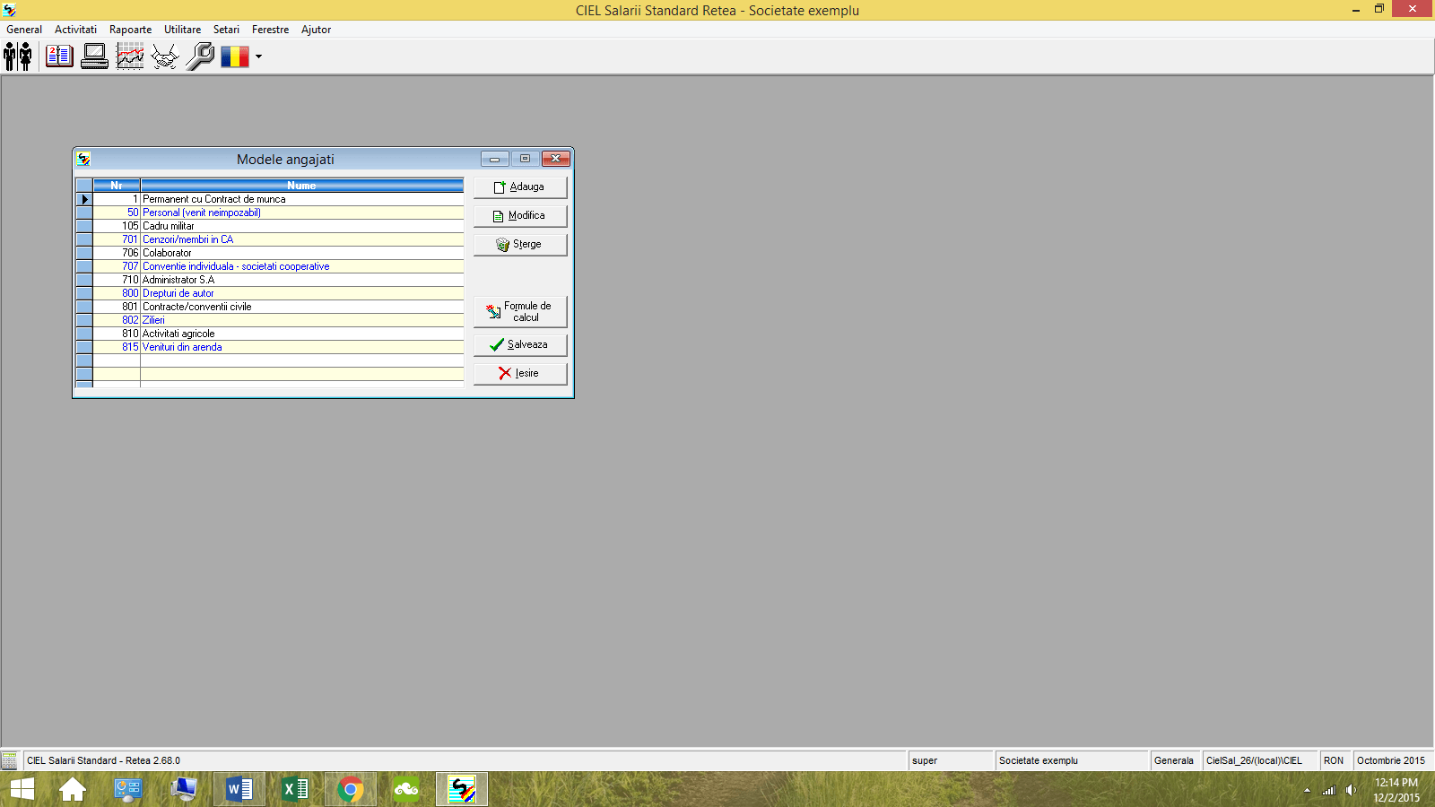
Task: Click the Modele angajati window icon
Action: tap(83, 159)
